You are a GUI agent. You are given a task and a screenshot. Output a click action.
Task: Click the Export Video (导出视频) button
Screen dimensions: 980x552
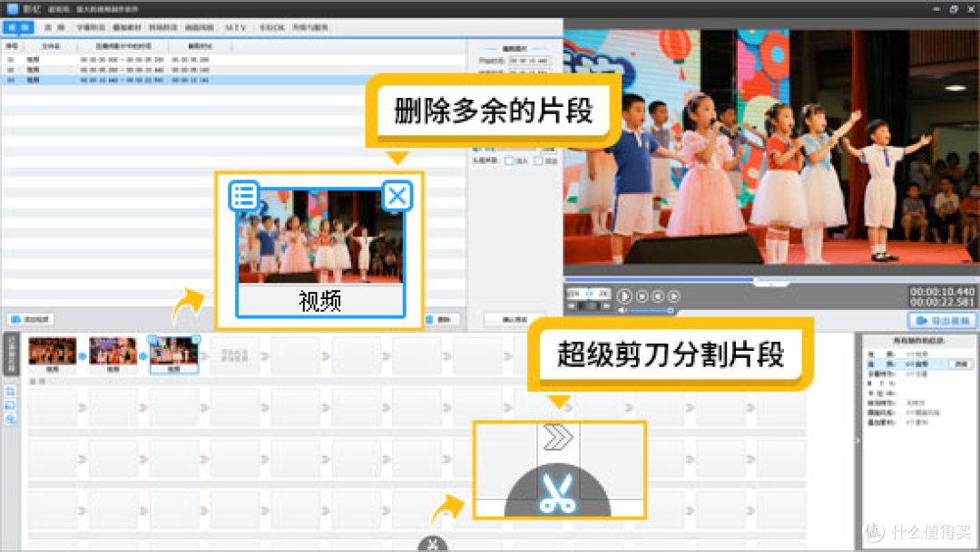point(943,320)
